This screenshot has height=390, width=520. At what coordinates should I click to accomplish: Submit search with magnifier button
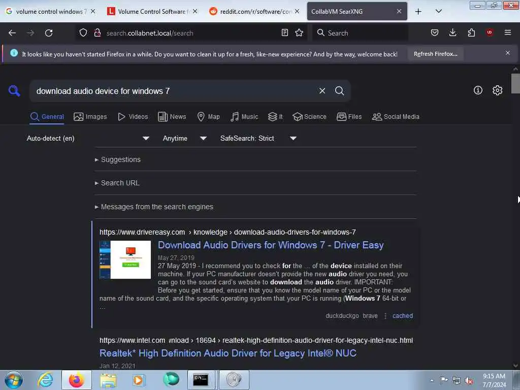tap(339, 91)
